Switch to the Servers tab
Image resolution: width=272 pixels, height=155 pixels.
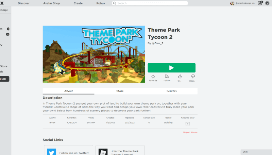(172, 91)
